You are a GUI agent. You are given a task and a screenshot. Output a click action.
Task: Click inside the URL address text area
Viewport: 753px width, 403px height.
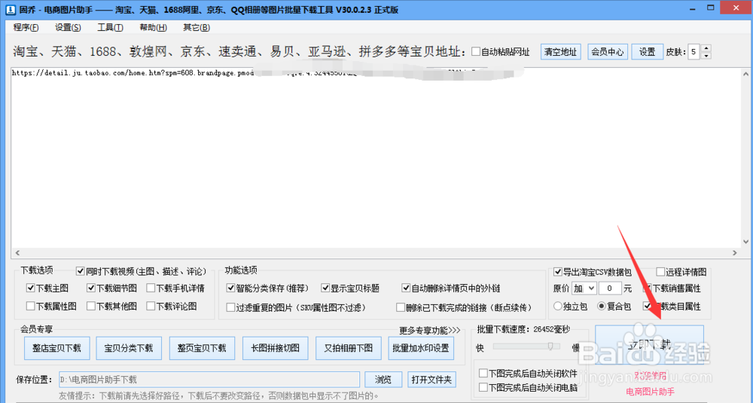pos(376,158)
